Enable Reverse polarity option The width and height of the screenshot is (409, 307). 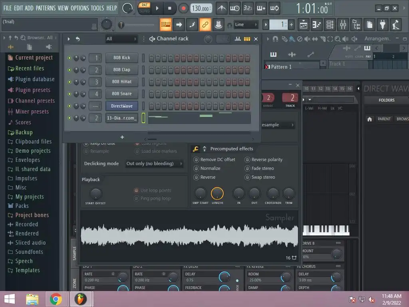point(247,159)
